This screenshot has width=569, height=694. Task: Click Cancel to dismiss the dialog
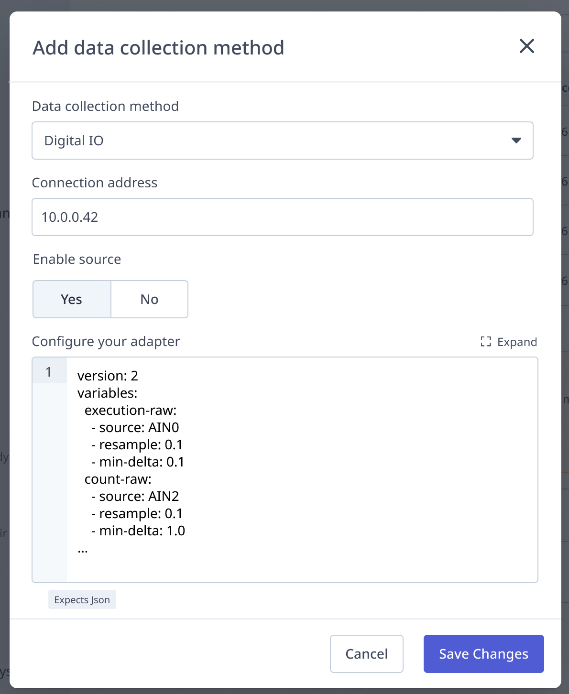click(x=366, y=654)
